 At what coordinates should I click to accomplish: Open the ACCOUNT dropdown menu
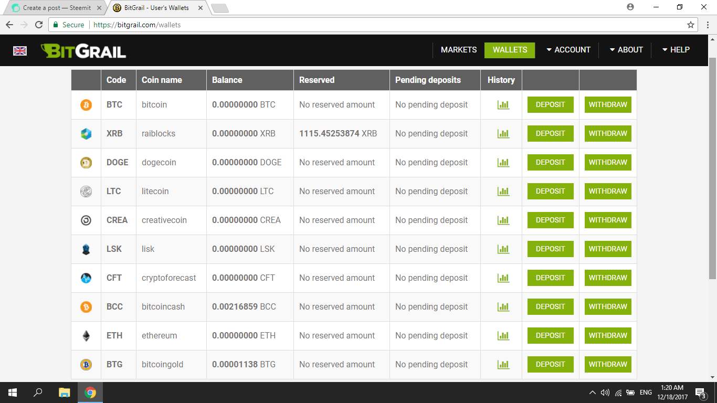tap(568, 50)
